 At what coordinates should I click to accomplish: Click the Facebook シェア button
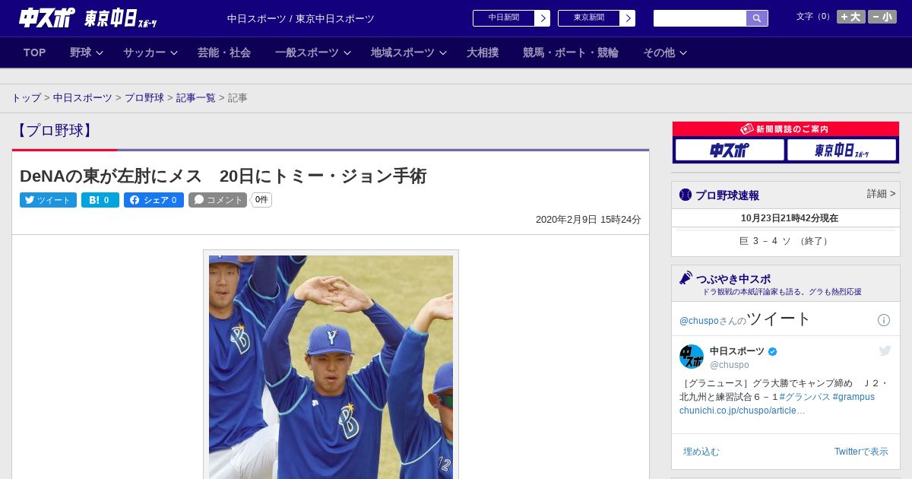(154, 200)
